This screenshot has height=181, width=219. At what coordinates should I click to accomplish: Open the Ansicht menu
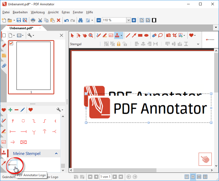click(53, 12)
